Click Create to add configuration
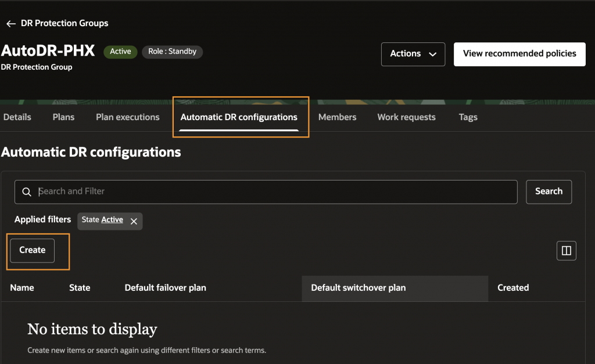 (33, 250)
